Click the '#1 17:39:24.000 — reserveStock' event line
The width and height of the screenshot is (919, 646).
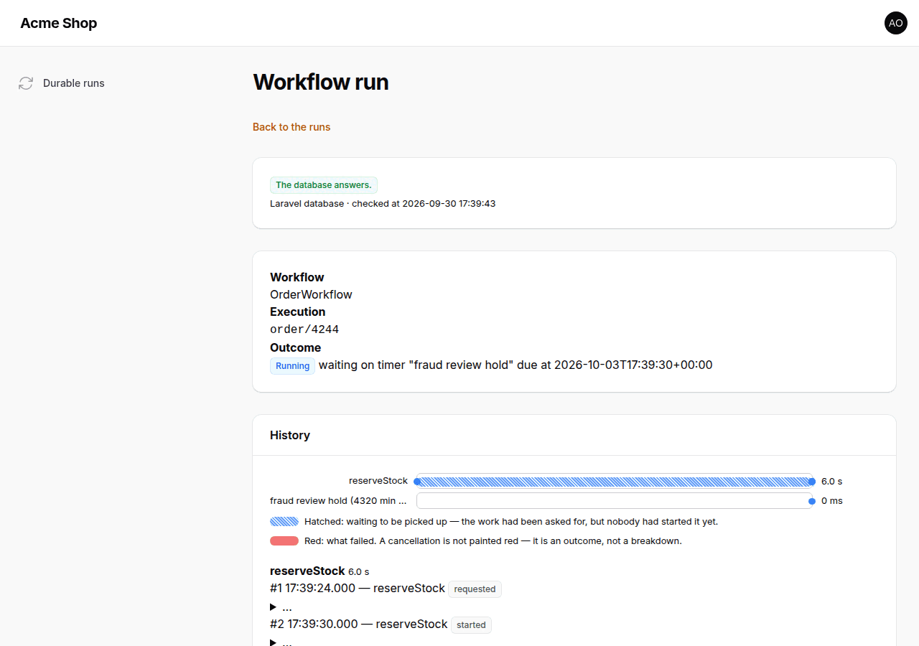click(358, 589)
